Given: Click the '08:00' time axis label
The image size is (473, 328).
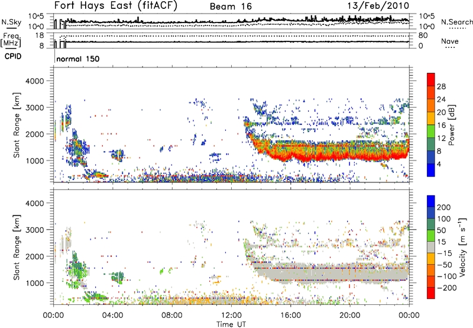Looking at the screenshot, I should [172, 316].
